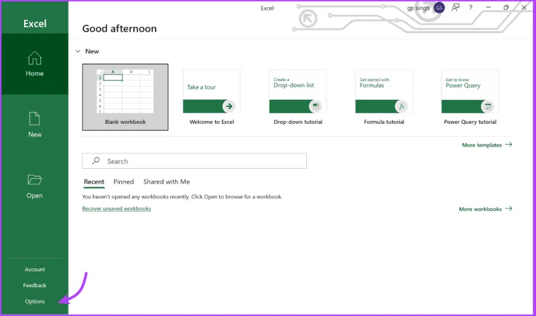Open Account in sidebar
536x316 pixels.
coord(35,269)
